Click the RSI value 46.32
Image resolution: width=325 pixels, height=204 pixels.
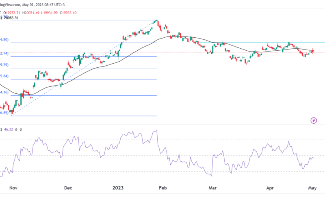tap(9, 129)
